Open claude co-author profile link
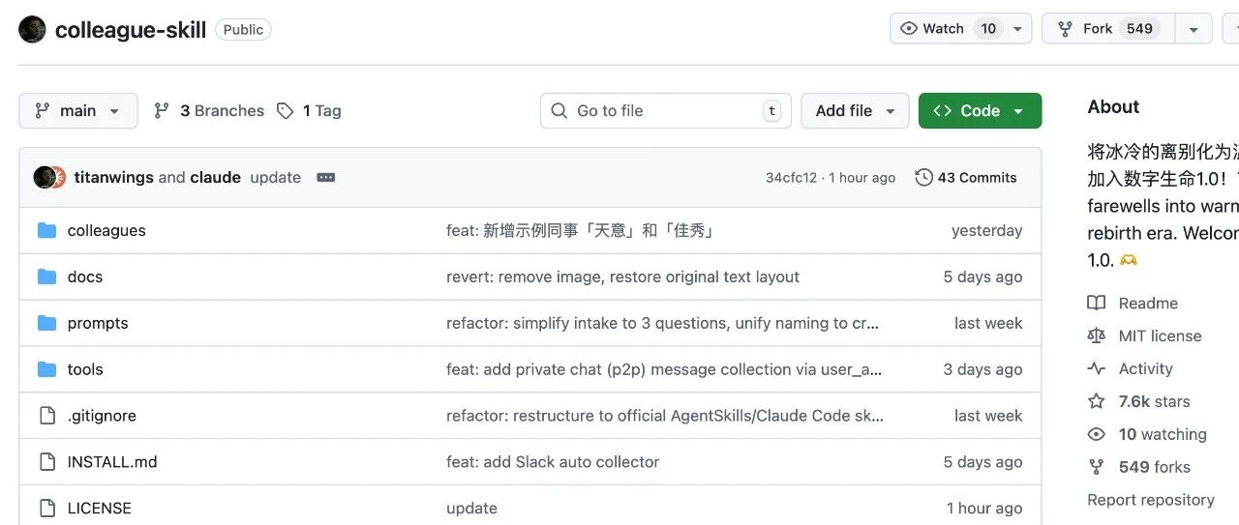 tap(215, 177)
